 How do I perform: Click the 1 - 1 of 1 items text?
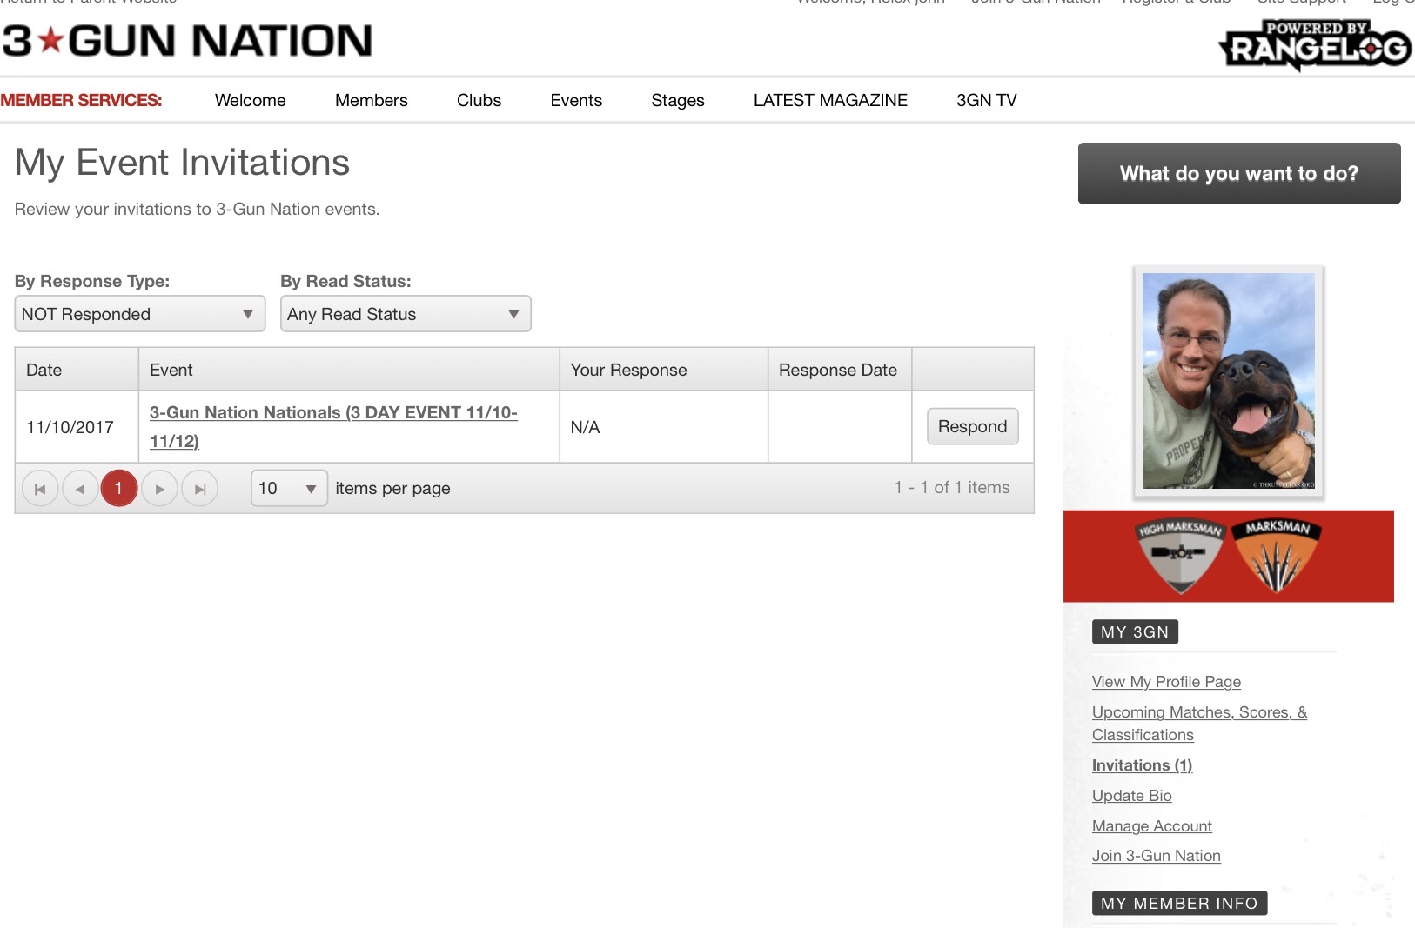pyautogui.click(x=952, y=488)
